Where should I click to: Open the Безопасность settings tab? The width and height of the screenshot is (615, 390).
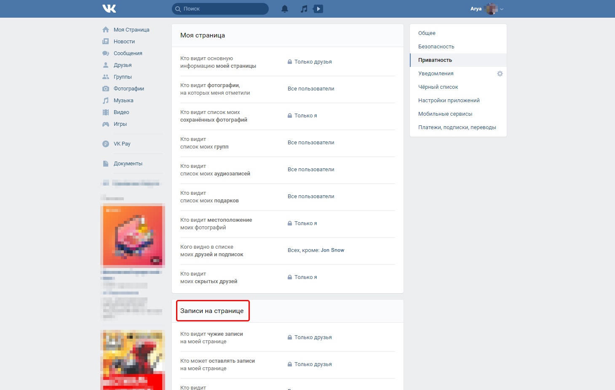(x=458, y=47)
